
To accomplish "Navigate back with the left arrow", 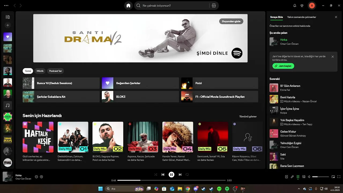I will click(14, 5).
